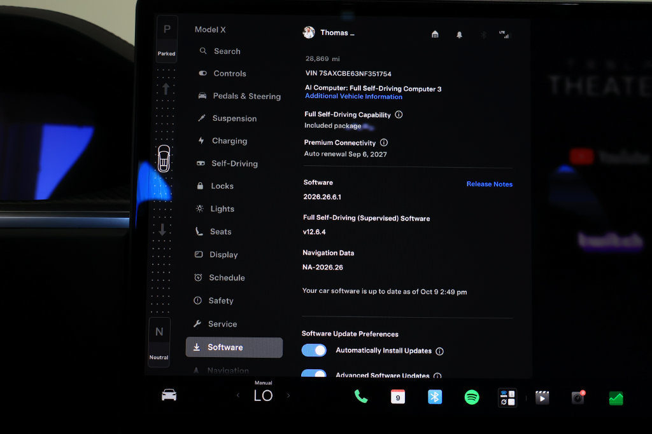Toggle Advanced Software Updates switch
Viewport: 652px width, 434px height.
click(x=314, y=374)
